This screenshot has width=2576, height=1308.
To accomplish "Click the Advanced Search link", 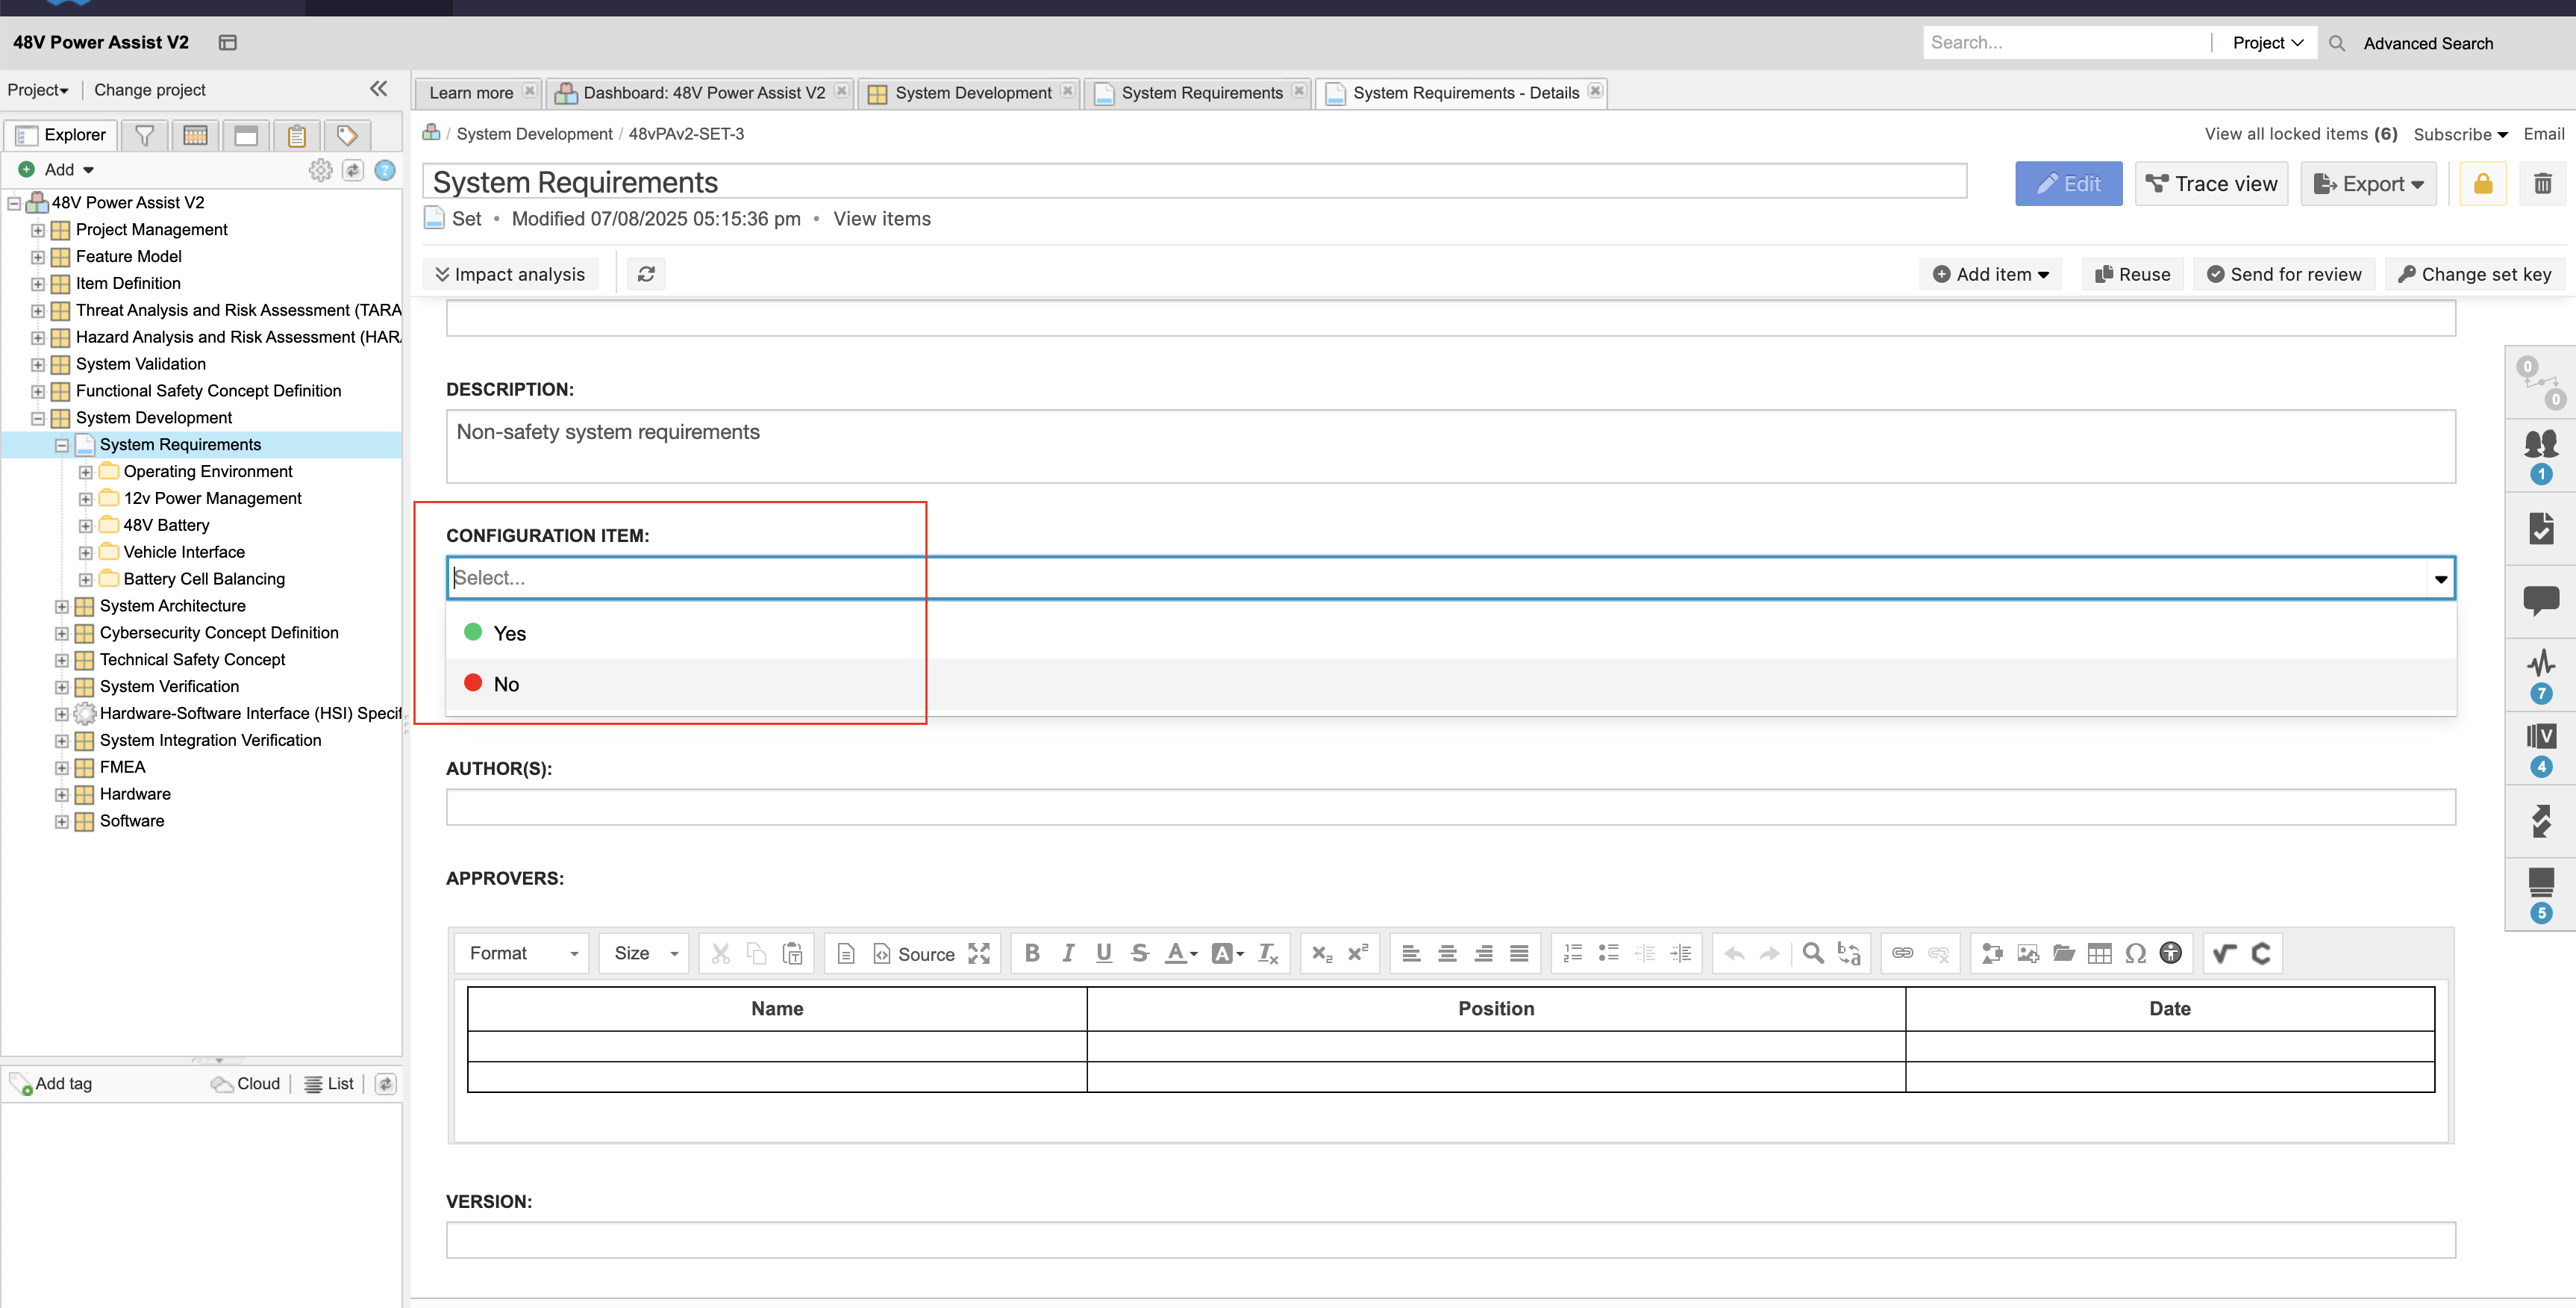I will [2427, 43].
